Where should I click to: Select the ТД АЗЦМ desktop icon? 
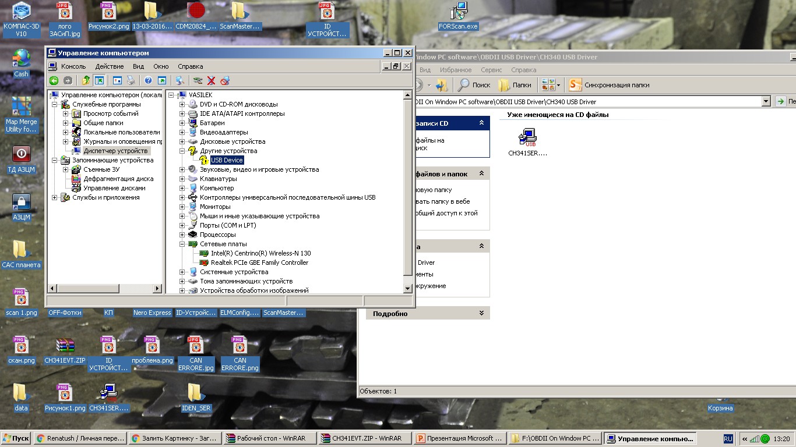(x=21, y=159)
